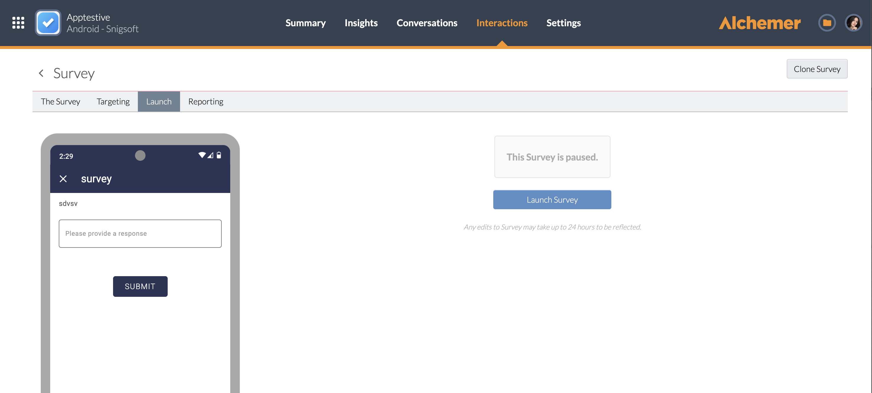Click the Alchemer logo
The height and width of the screenshot is (393, 872).
click(760, 23)
